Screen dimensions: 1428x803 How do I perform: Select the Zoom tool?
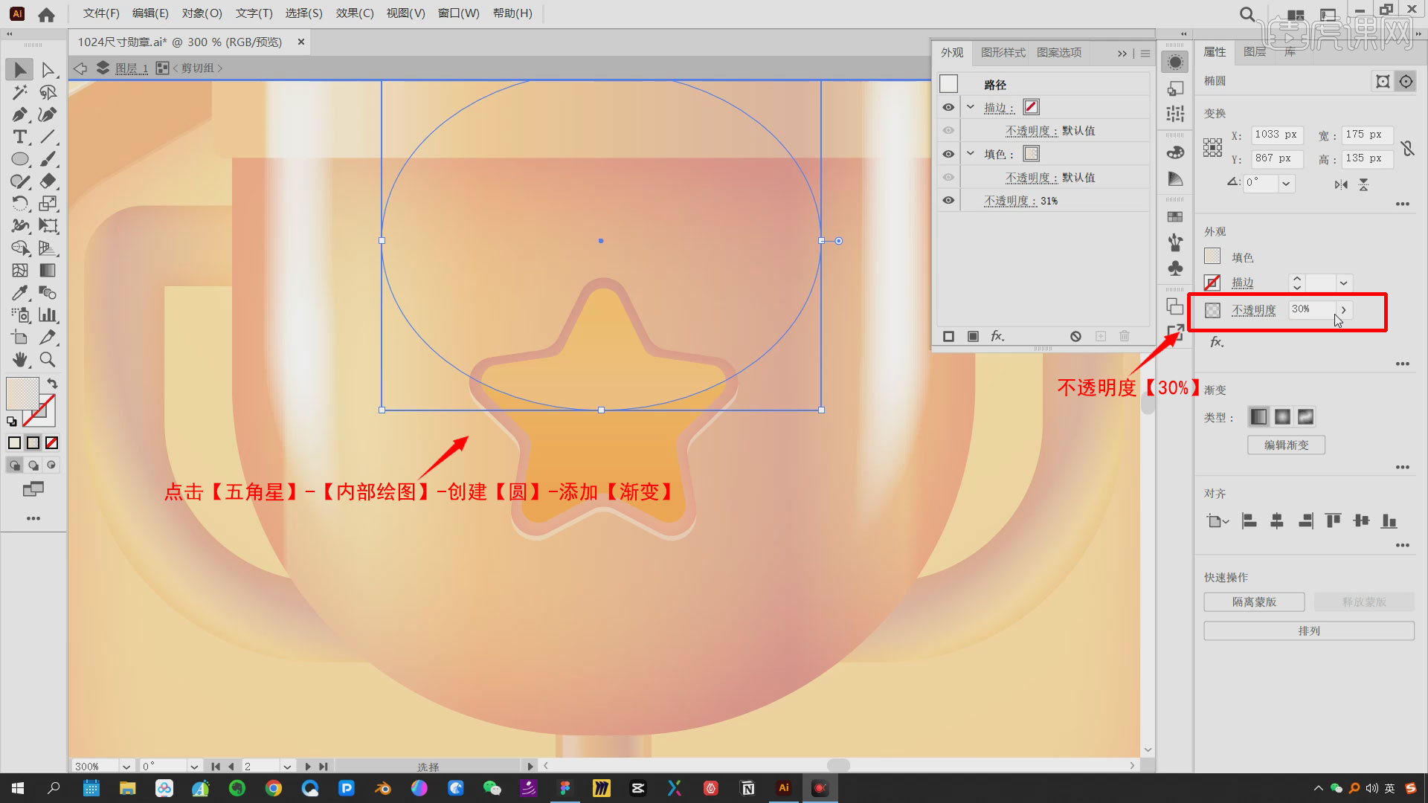(48, 360)
